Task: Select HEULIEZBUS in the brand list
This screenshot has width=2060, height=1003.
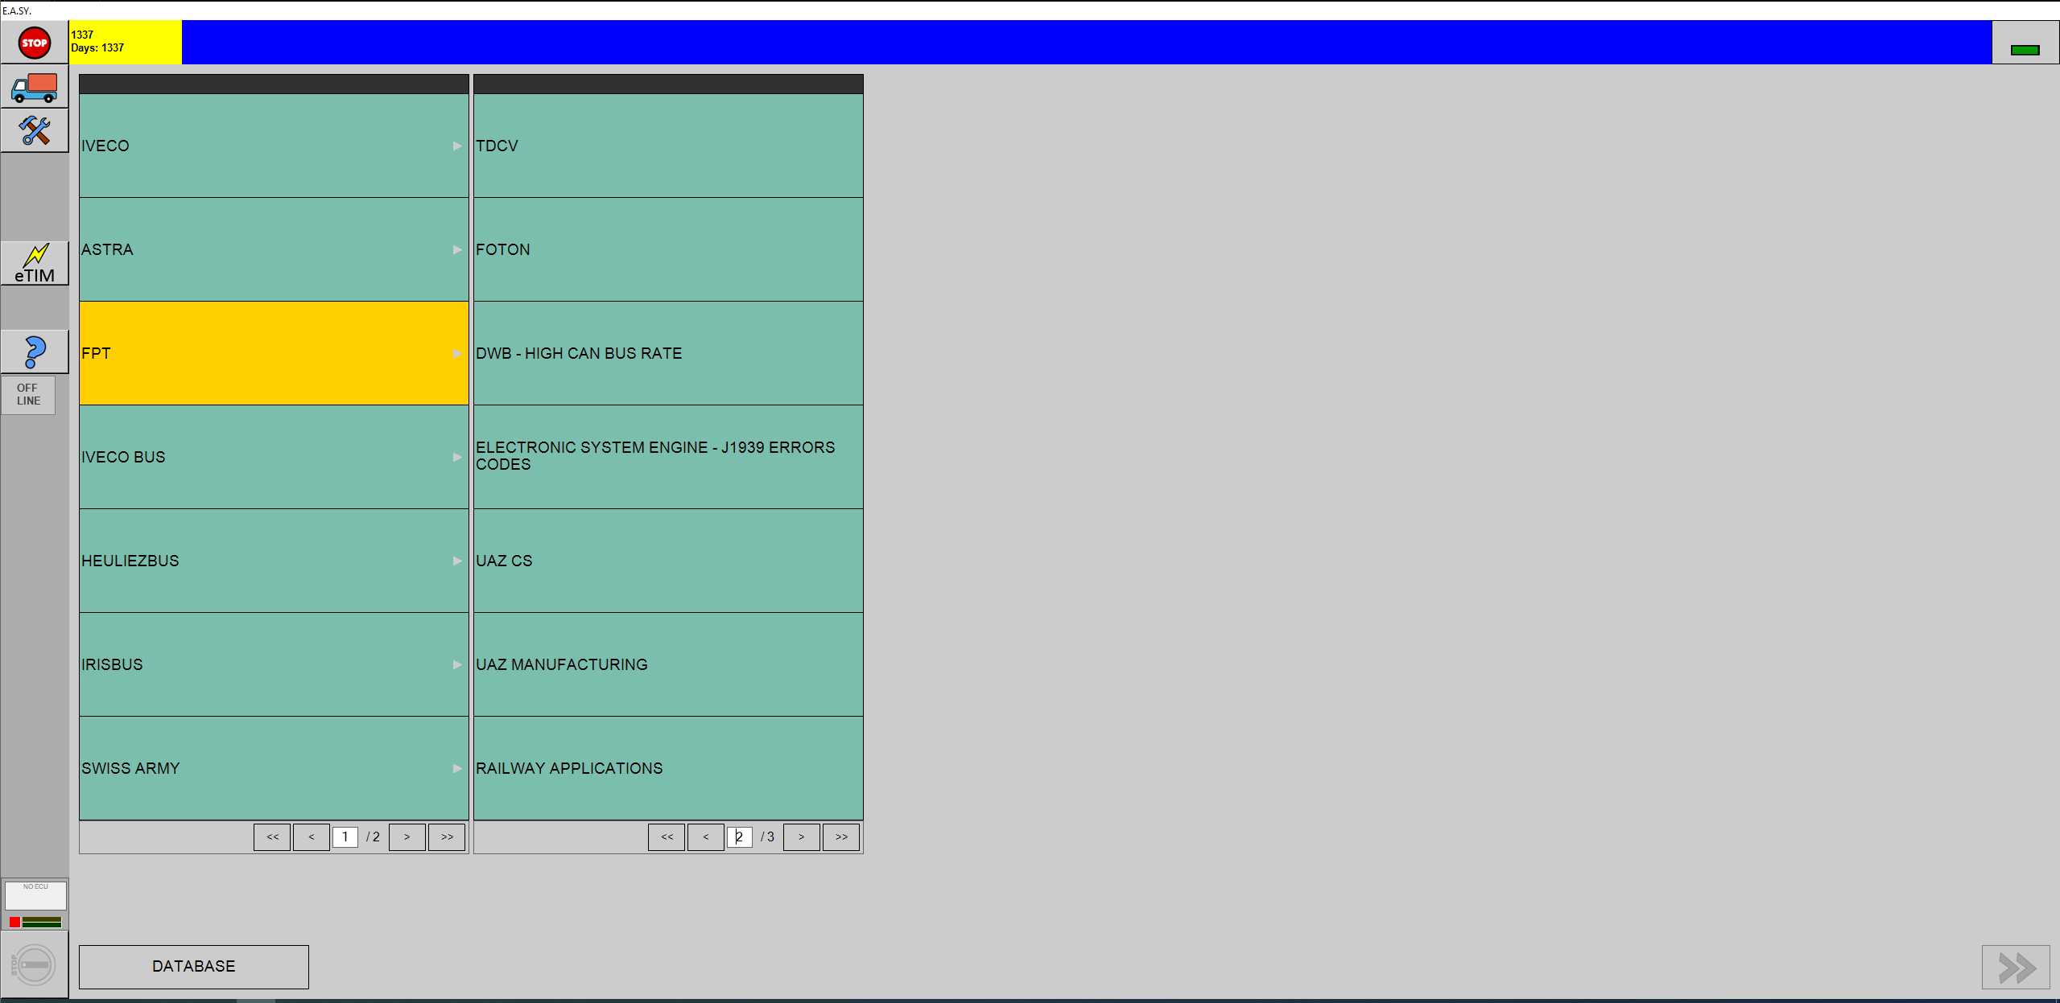Action: point(274,561)
